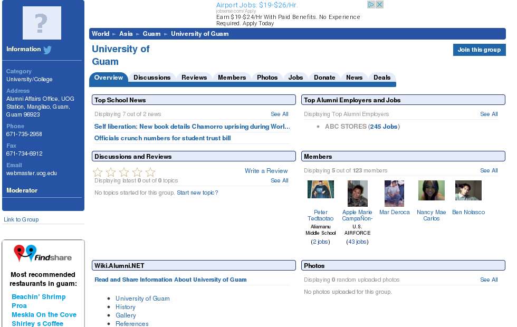Image resolution: width=517 pixels, height=327 pixels.
Task: Open the Members tab
Action: [x=232, y=78]
